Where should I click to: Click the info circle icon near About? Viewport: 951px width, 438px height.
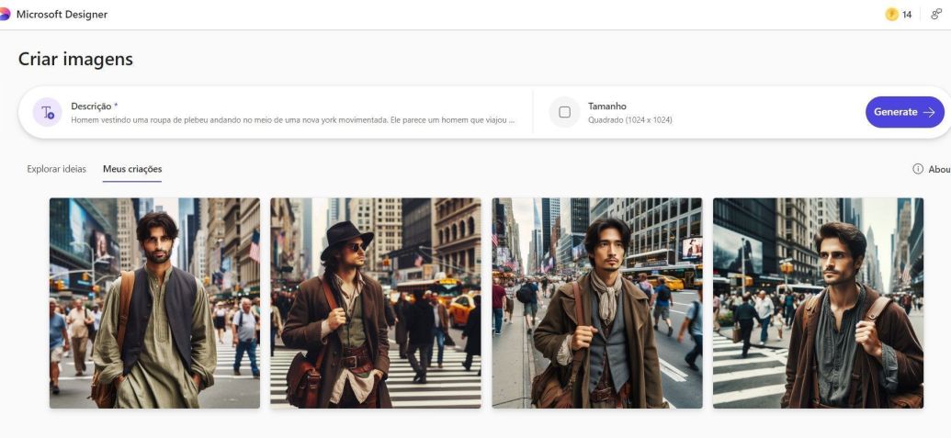click(x=917, y=169)
